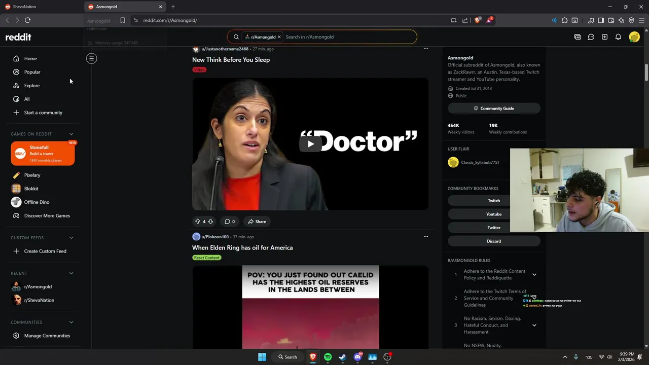Open options menu for Plokoon100's post
The image size is (649, 365).
[426, 236]
